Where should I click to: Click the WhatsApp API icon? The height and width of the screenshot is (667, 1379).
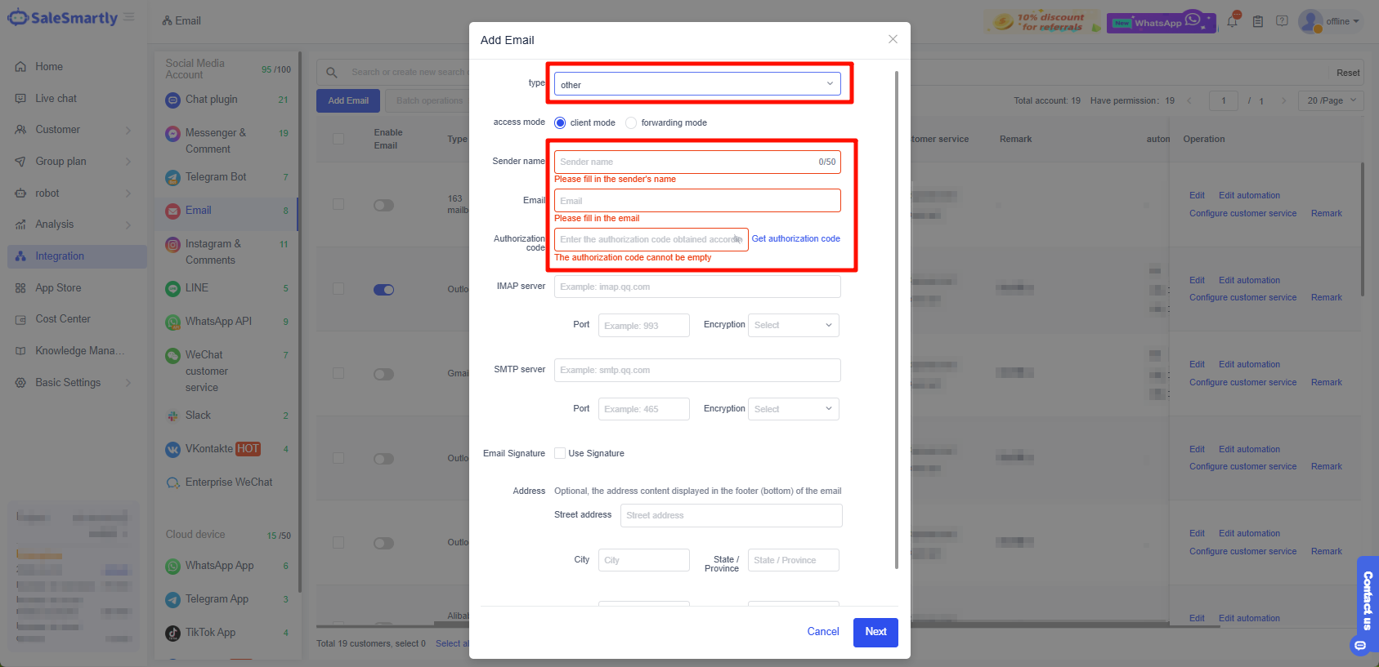click(172, 322)
